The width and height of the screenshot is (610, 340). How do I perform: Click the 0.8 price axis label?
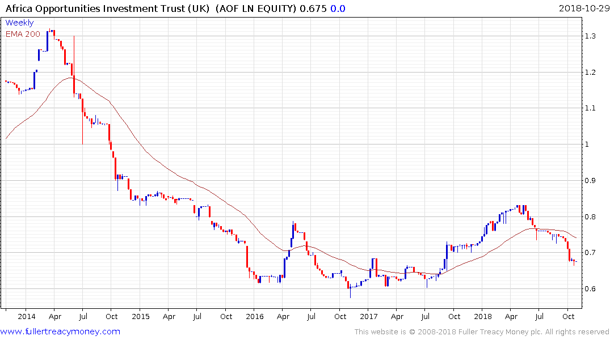tap(590, 217)
